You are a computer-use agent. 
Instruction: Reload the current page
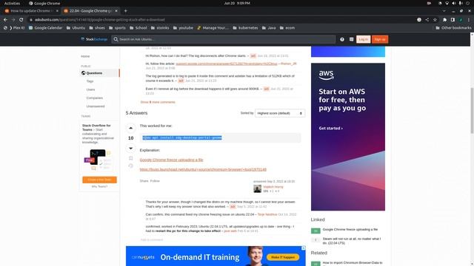21,20
